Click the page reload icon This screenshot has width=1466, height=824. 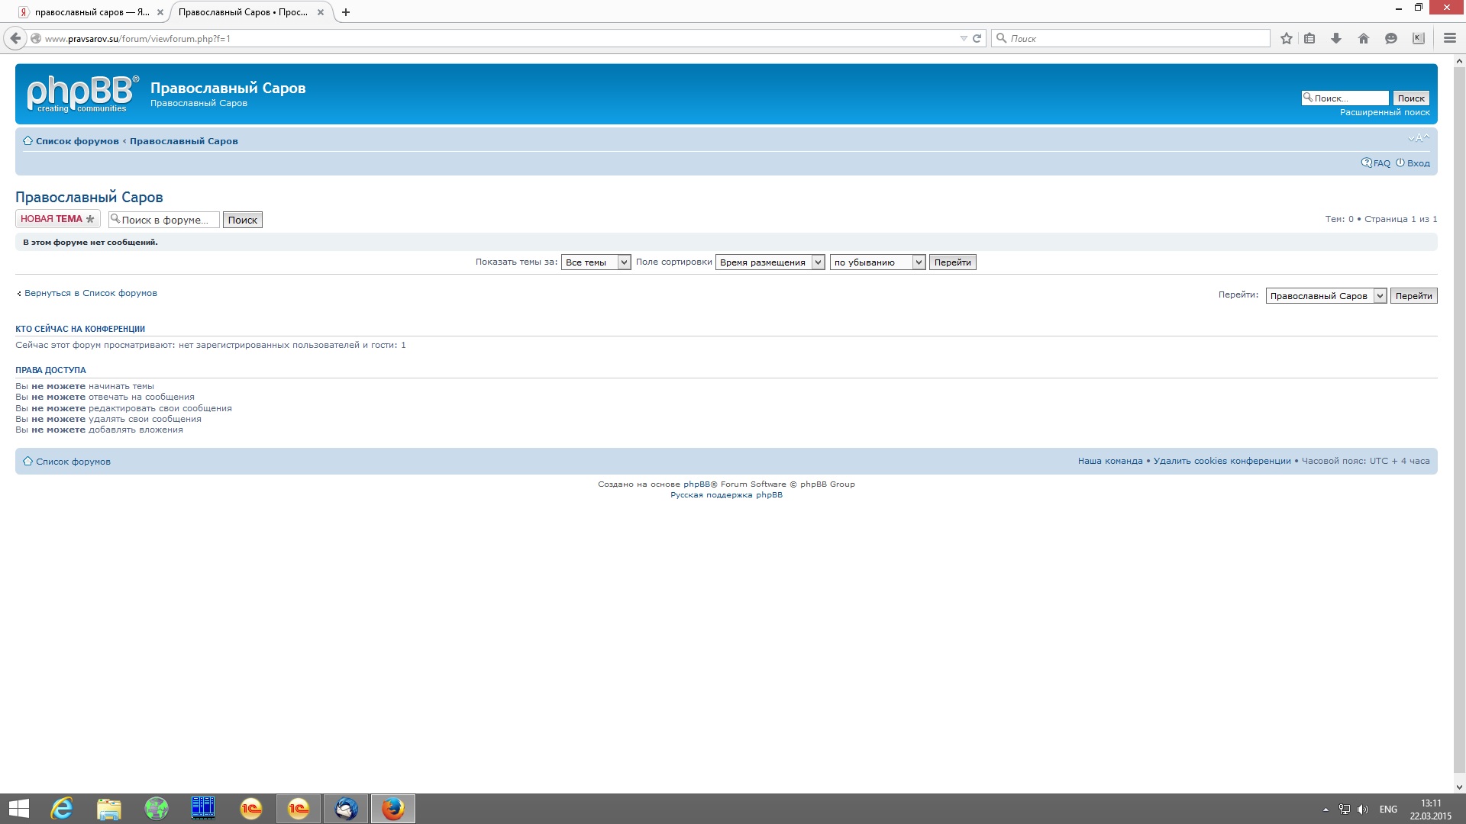977,38
